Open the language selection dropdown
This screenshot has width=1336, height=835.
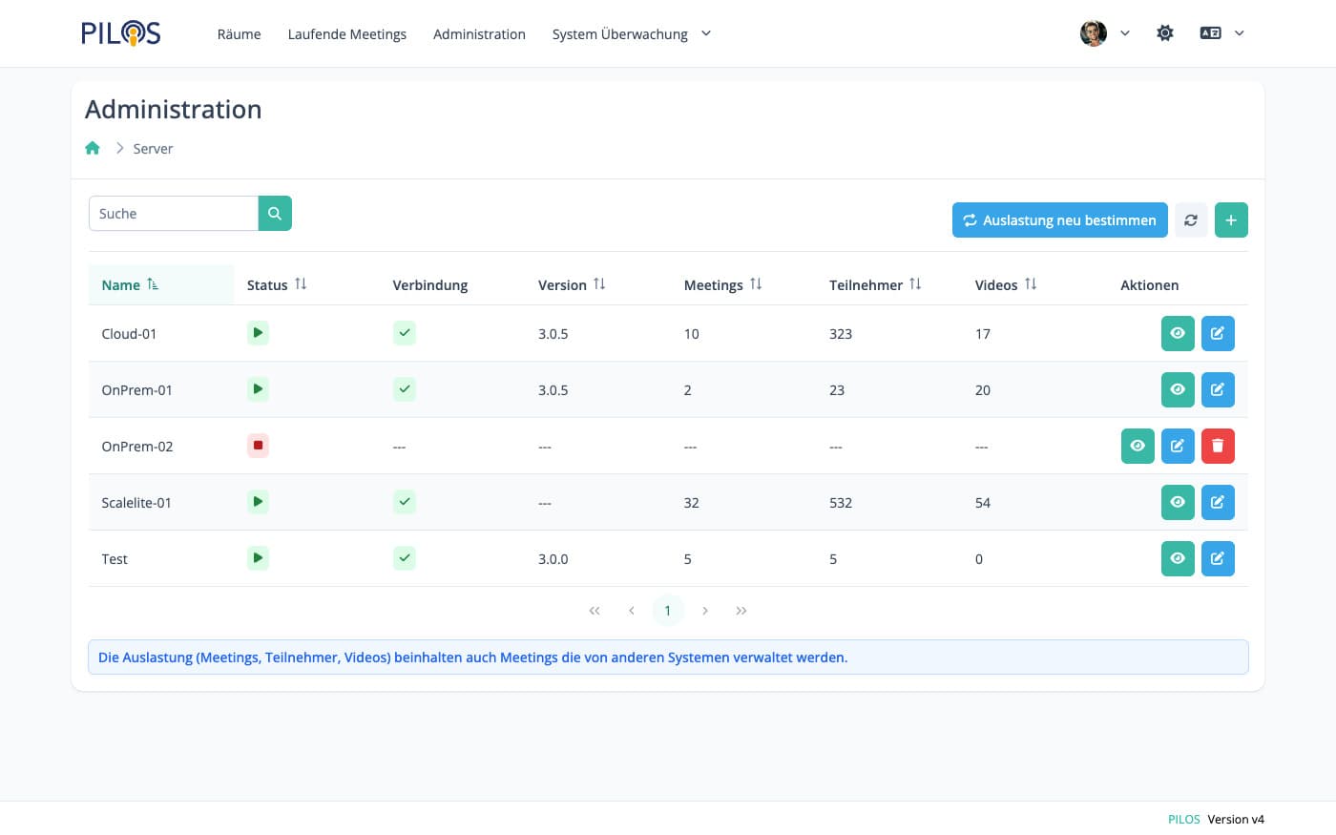tap(1221, 33)
